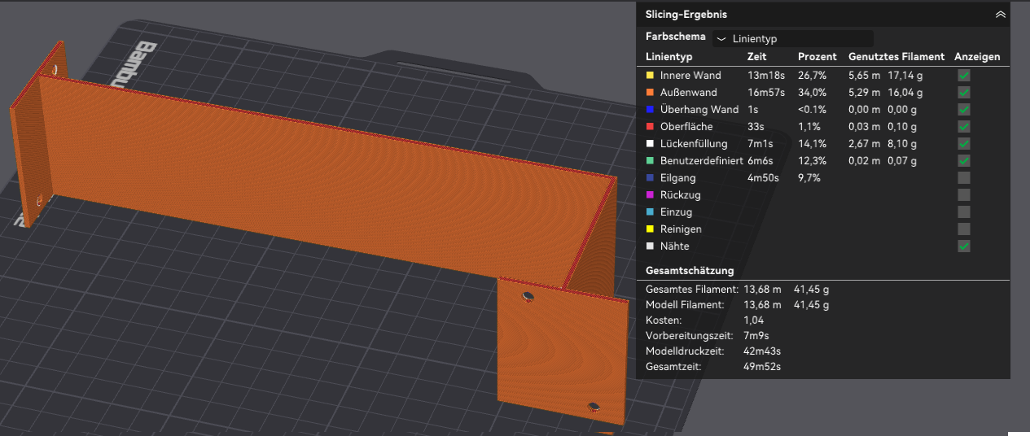
Task: Click the upper screw hole on flat plate
Action: 529,297
